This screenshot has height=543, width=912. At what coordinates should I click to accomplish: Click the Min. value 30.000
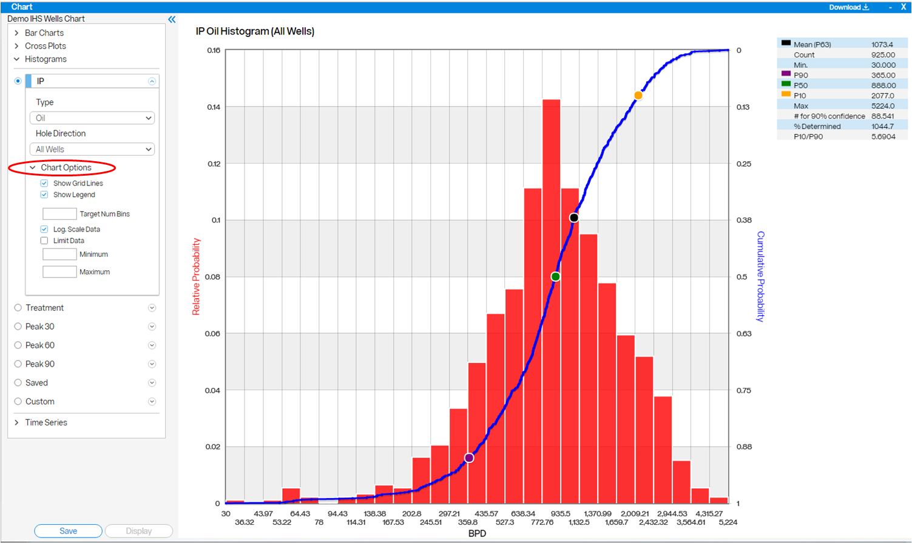[x=883, y=65]
